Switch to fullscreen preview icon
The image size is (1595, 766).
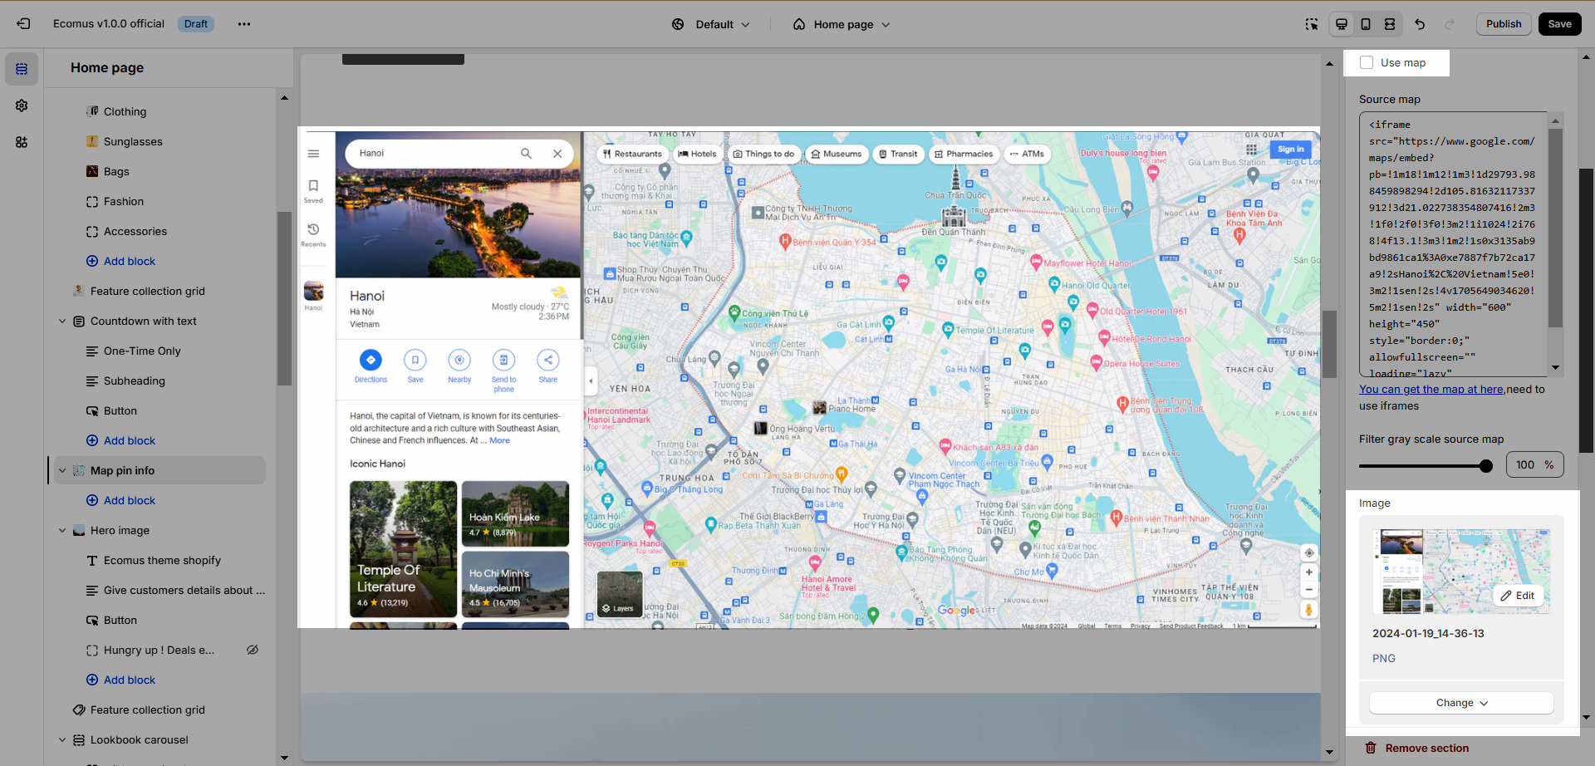point(1390,24)
